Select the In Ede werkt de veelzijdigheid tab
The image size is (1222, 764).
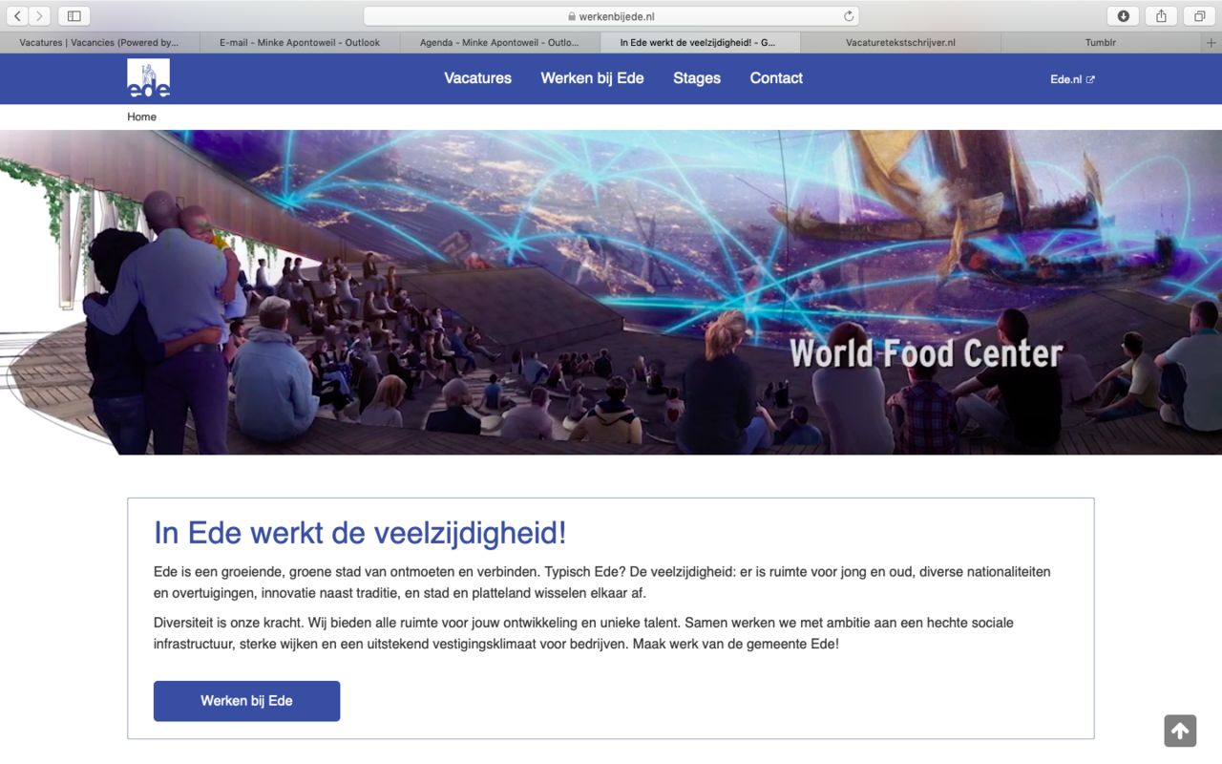coord(700,43)
